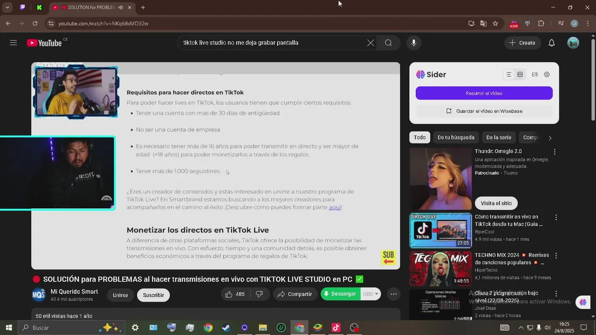Reload the page

(35, 23)
